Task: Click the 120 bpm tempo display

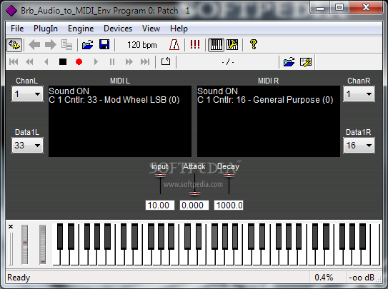Action: pyautogui.click(x=141, y=45)
